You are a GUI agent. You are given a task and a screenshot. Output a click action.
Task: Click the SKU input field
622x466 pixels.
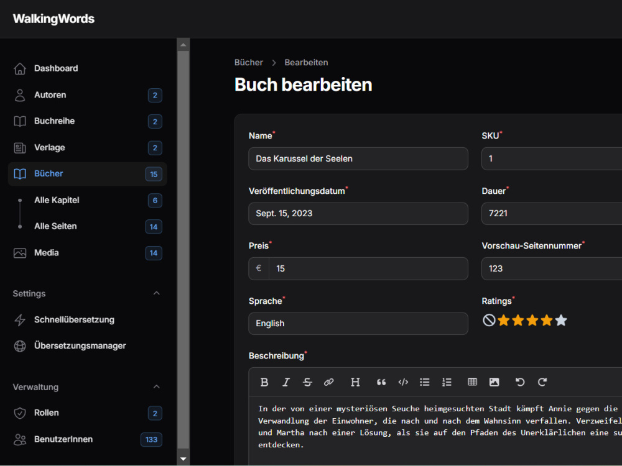click(x=552, y=159)
